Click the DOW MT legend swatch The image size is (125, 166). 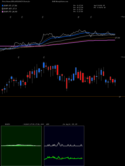pyautogui.click(x=3, y=9)
